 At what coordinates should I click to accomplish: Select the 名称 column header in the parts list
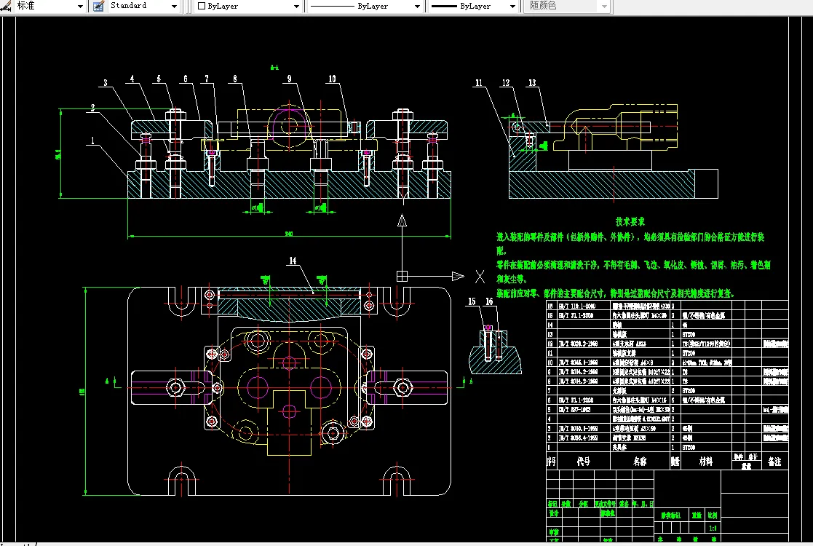pos(640,462)
